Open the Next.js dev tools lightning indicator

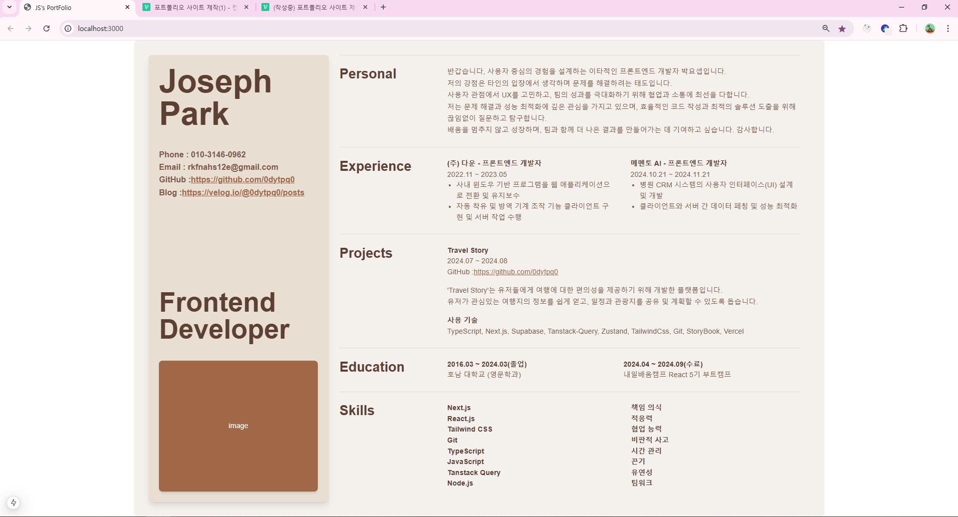[x=13, y=503]
